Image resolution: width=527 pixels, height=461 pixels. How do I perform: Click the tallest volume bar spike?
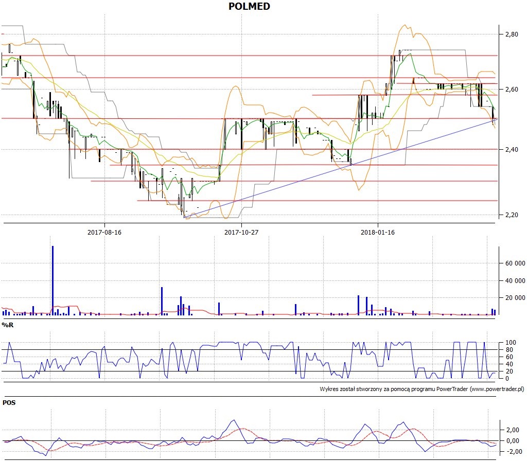tap(53, 280)
